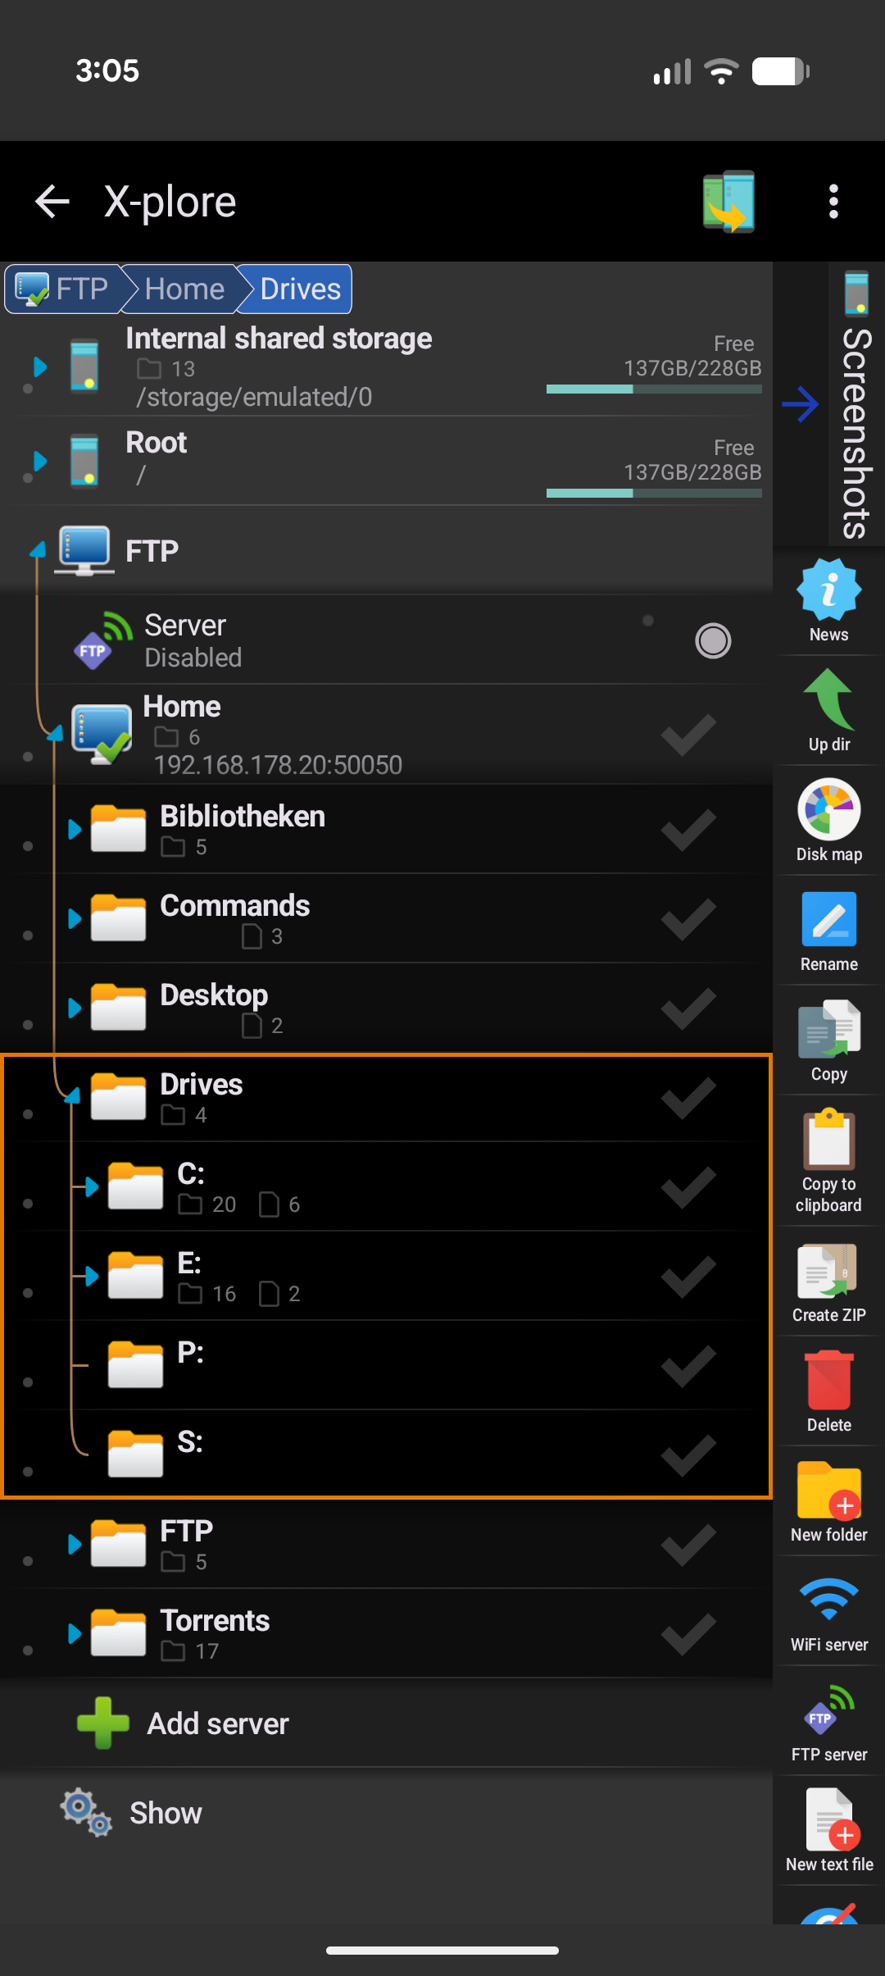The width and height of the screenshot is (885, 1976).
Task: Expand the Torrents folder arrow
Action: tap(75, 1633)
